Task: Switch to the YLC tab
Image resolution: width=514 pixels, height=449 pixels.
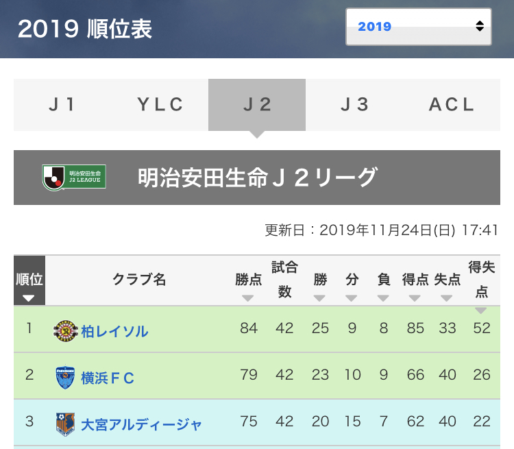Action: coord(160,105)
